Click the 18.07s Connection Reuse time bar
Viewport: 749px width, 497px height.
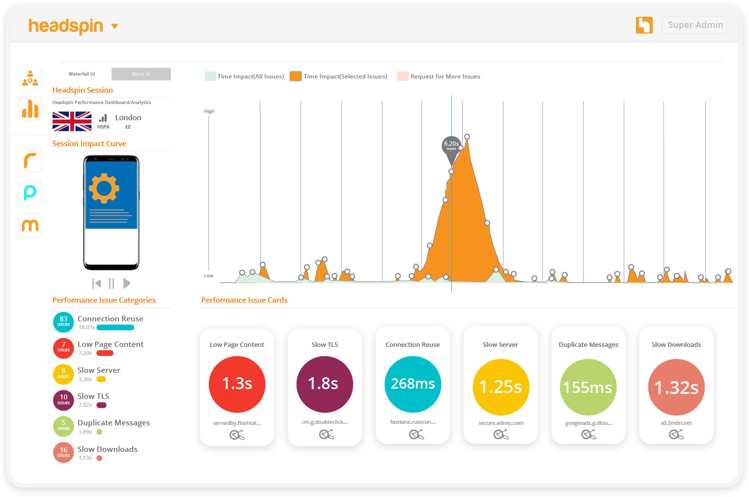coord(115,328)
